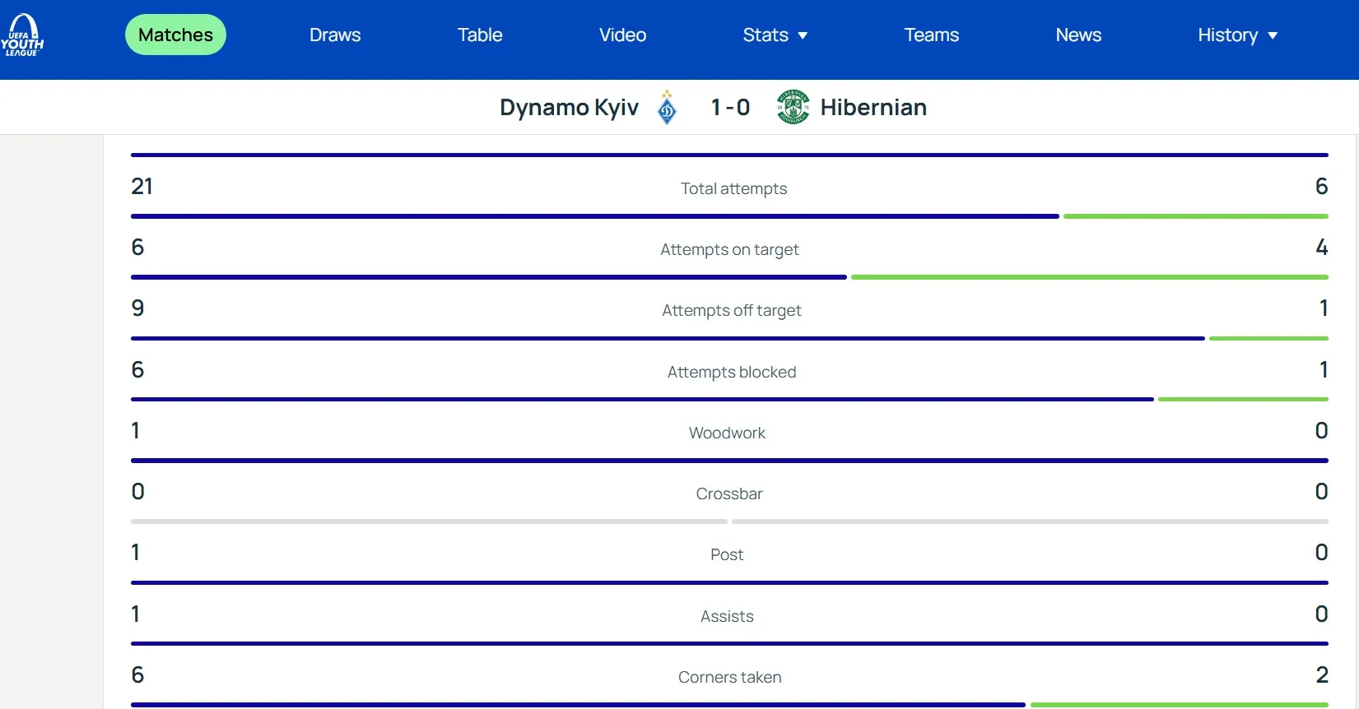
Task: Click the Dynamo Kyiv club crest
Action: point(668,108)
